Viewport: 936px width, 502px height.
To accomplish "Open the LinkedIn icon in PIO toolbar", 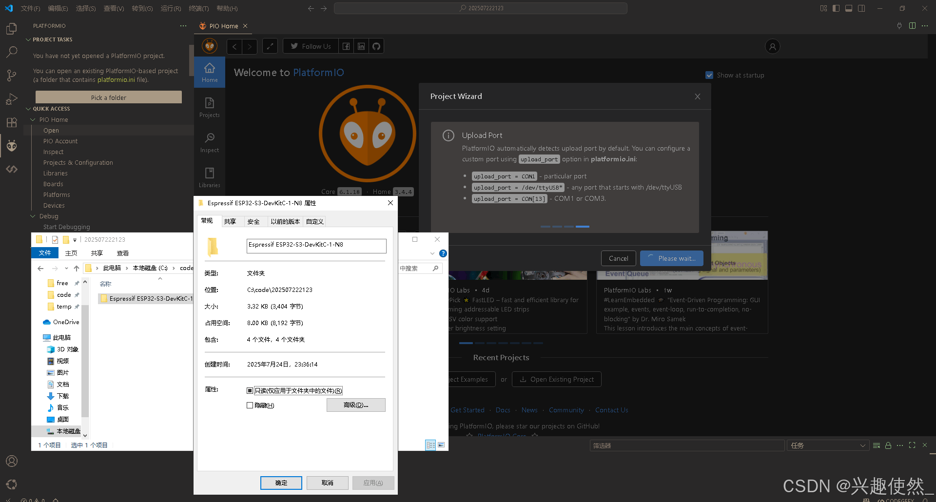I will [361, 46].
